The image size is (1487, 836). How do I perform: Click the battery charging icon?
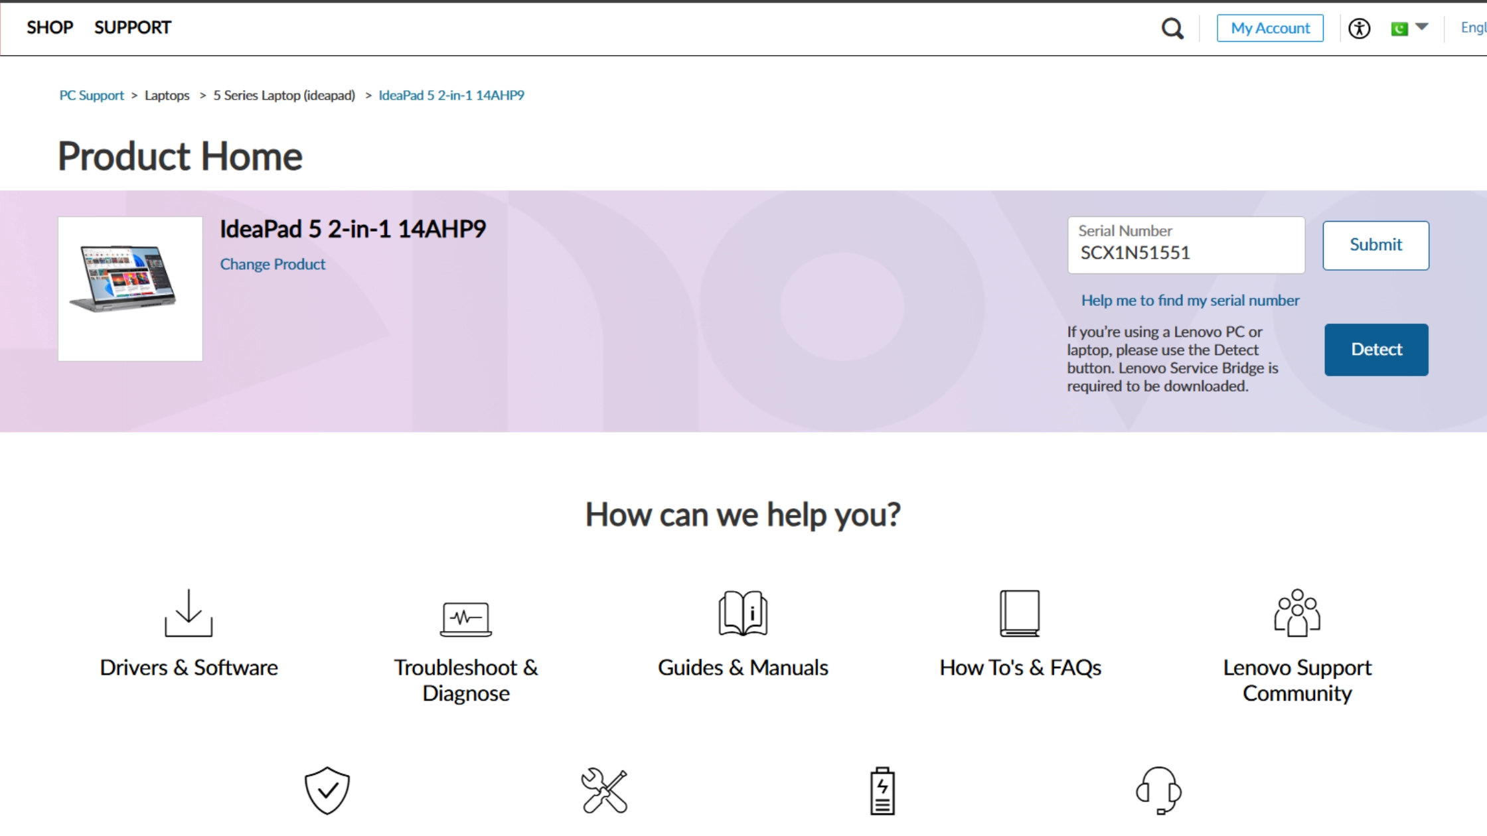point(882,790)
